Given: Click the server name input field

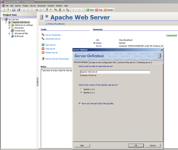Looking at the screenshot, I should point(115,72).
